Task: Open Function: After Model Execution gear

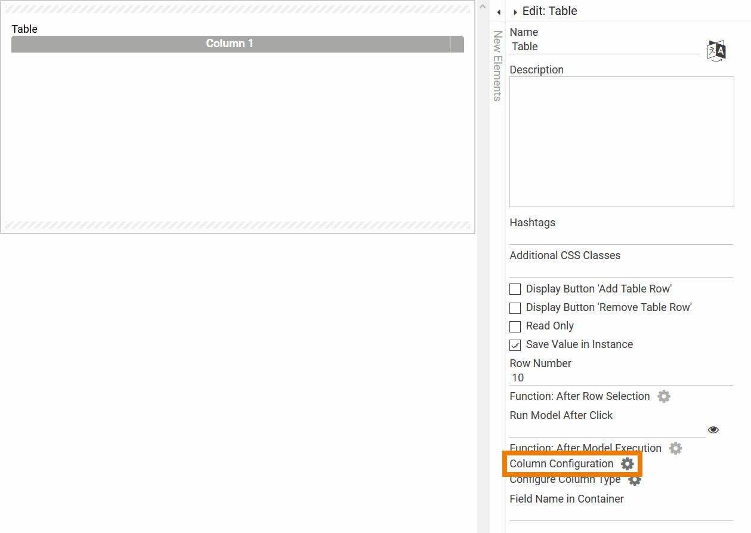Action: (x=675, y=448)
